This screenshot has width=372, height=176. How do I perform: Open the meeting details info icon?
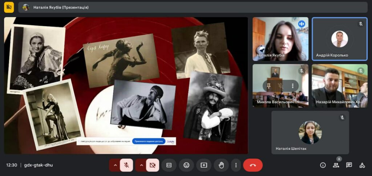tap(323, 165)
